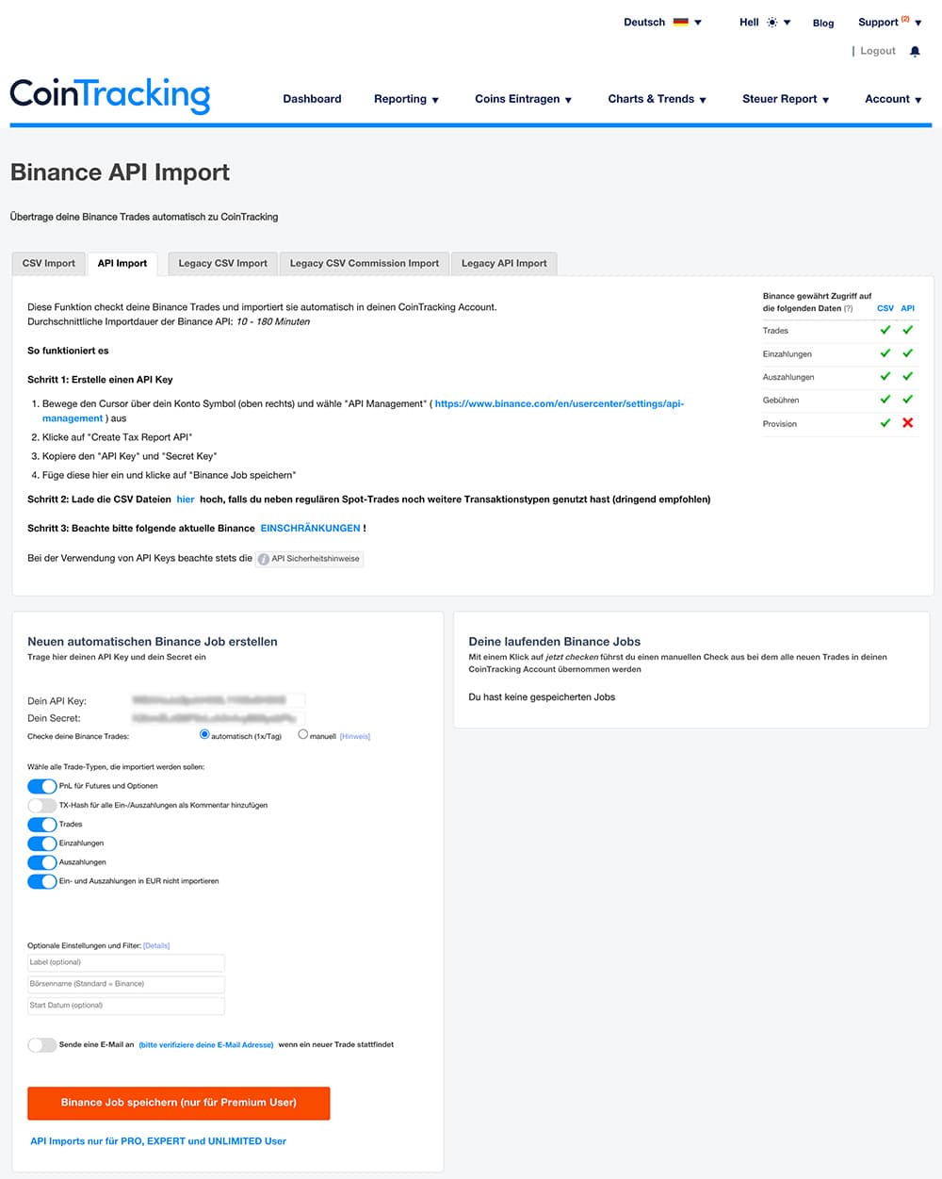The width and height of the screenshot is (942, 1179).
Task: Open Legacy CSV Commission Import tab
Action: coord(365,264)
